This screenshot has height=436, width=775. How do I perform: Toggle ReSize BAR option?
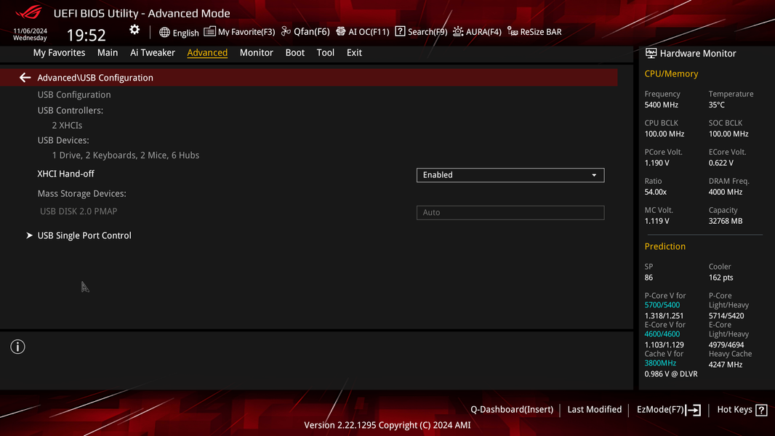click(535, 31)
